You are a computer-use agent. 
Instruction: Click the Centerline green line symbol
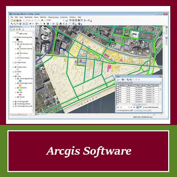(x=20, y=90)
